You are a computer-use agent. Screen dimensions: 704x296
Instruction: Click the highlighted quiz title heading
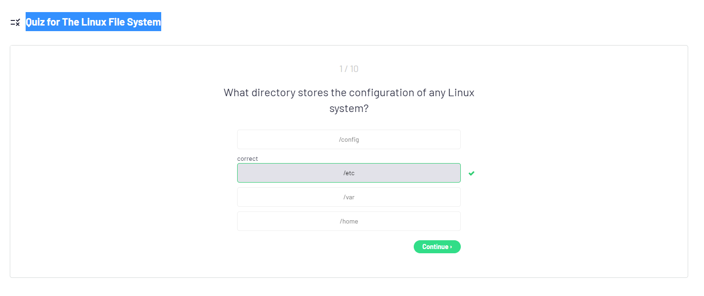[x=93, y=22]
